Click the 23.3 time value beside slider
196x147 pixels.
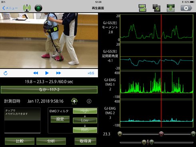[x=107, y=134]
